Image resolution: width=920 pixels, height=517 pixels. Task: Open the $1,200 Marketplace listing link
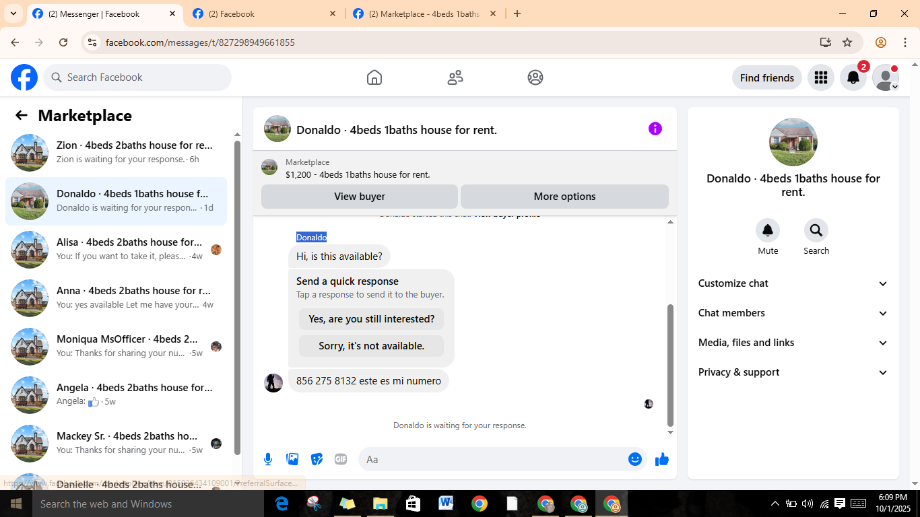[x=358, y=174]
